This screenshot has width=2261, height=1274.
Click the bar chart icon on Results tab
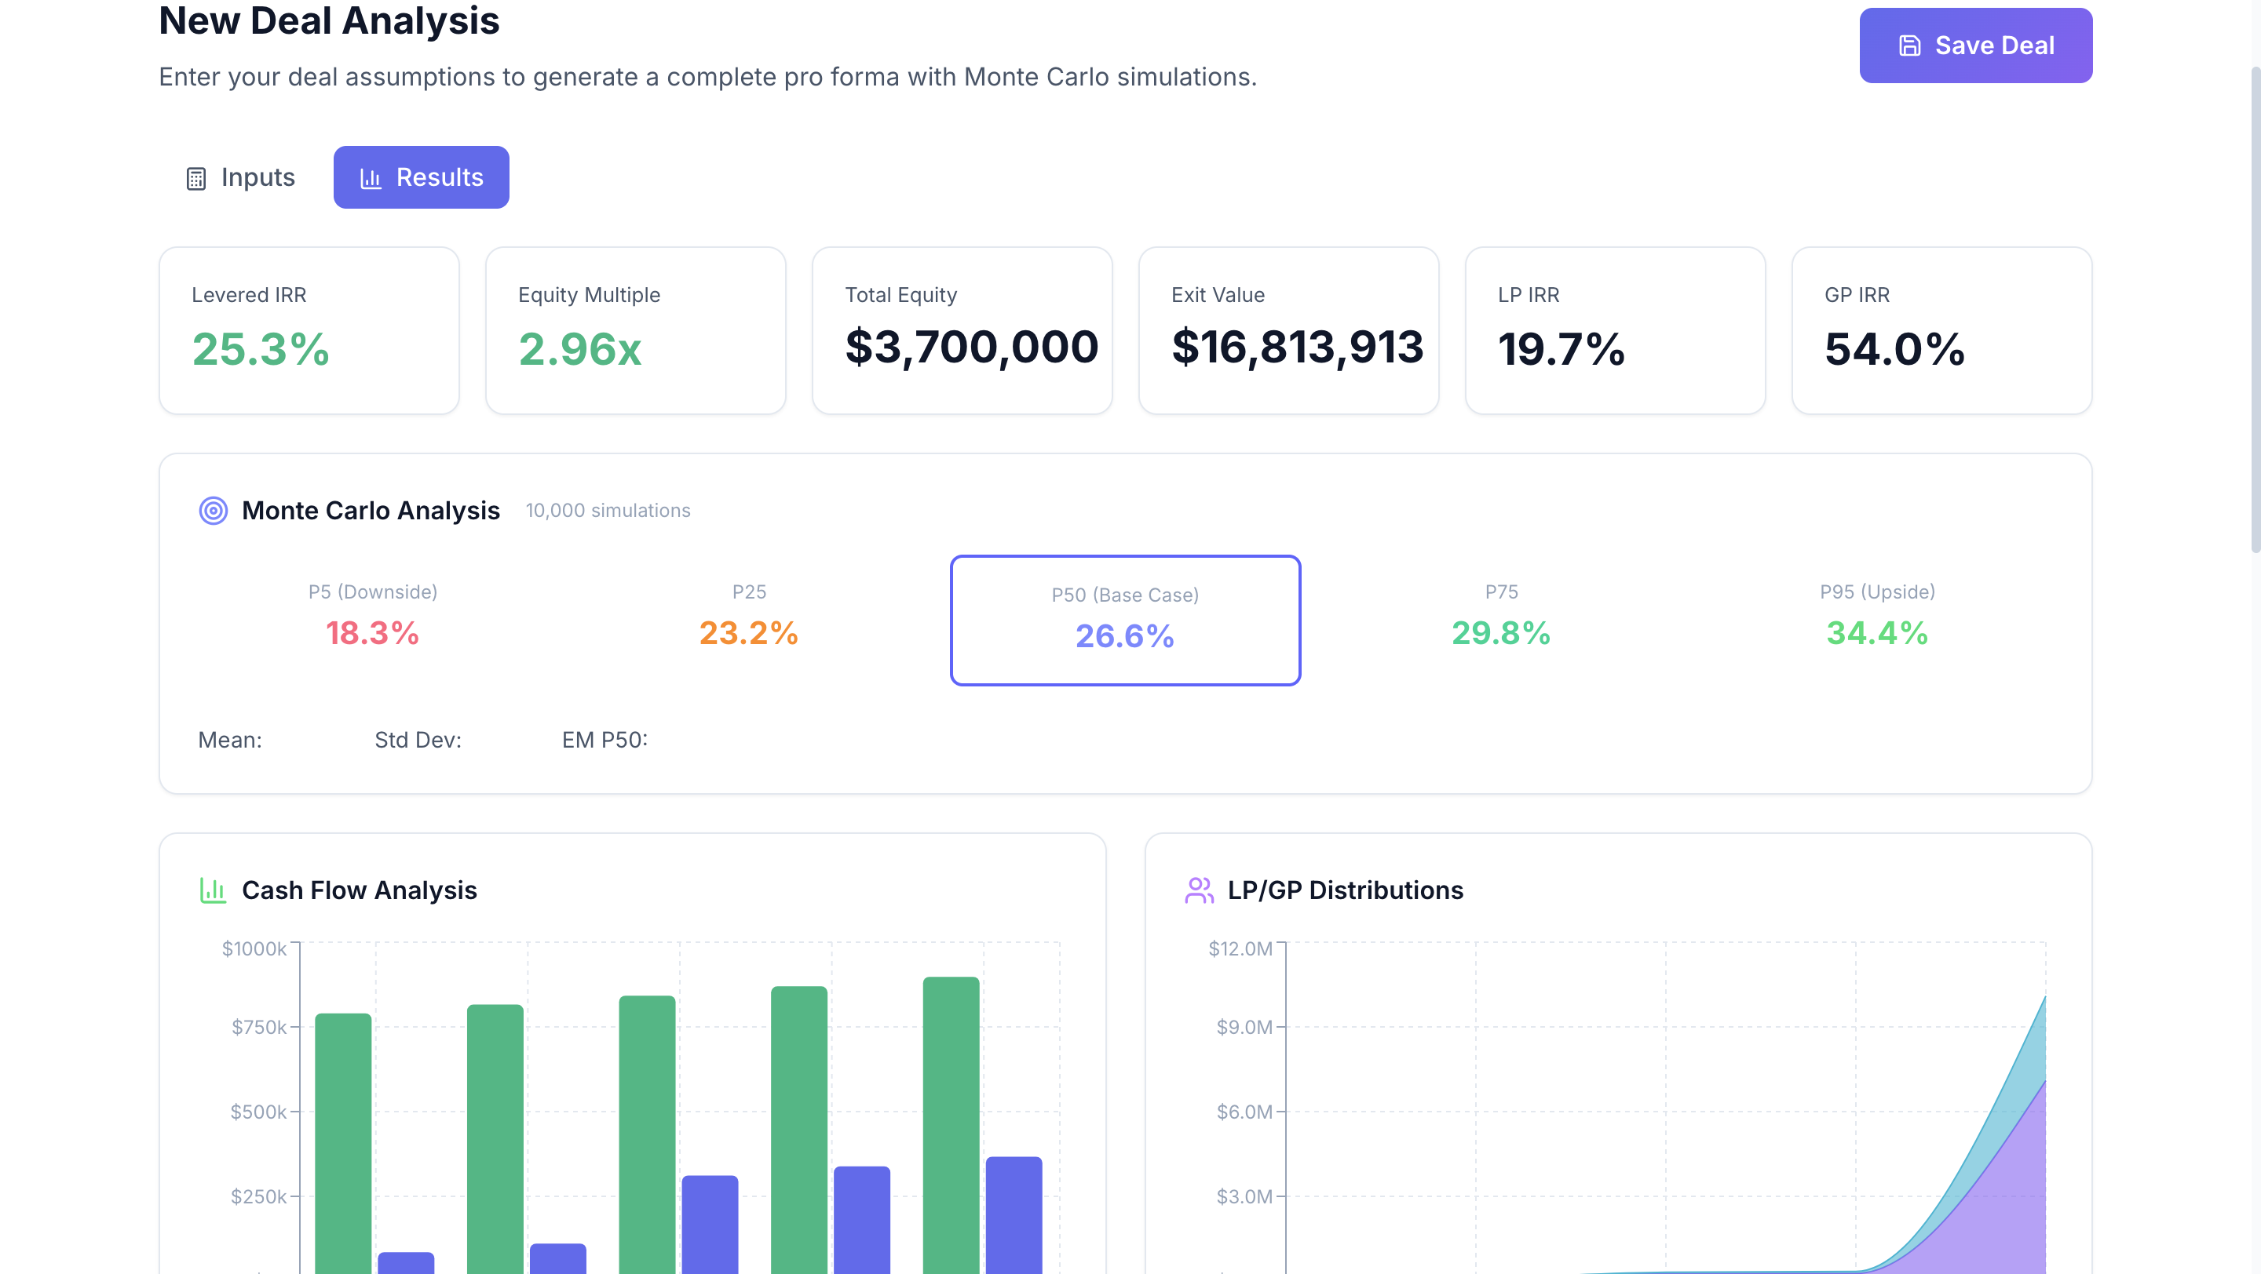click(x=371, y=179)
